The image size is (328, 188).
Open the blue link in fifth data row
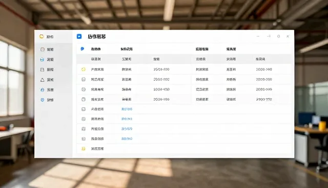(x=127, y=109)
